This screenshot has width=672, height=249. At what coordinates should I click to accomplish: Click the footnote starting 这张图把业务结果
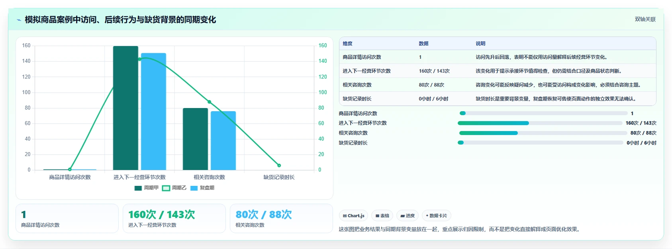pyautogui.click(x=460, y=229)
